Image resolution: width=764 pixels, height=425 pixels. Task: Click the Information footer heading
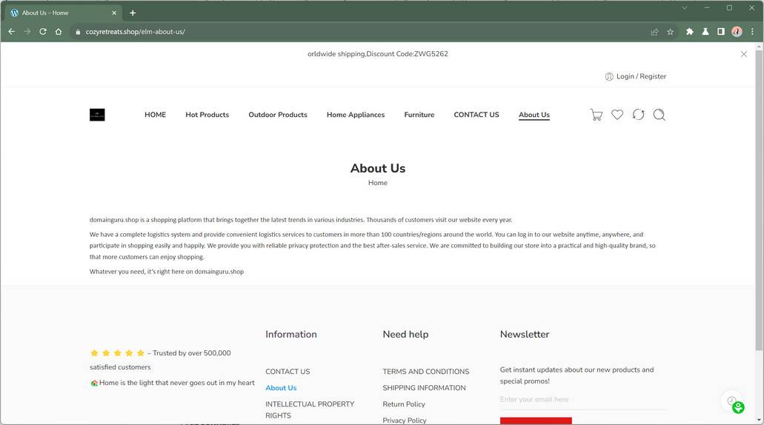(291, 335)
